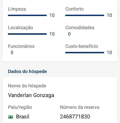This screenshot has height=123, width=120.
Task: Click the Limpeza score value 10
Action: (x=52, y=15)
